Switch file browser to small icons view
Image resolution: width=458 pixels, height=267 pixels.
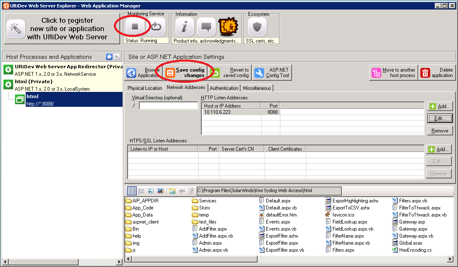[132, 191]
